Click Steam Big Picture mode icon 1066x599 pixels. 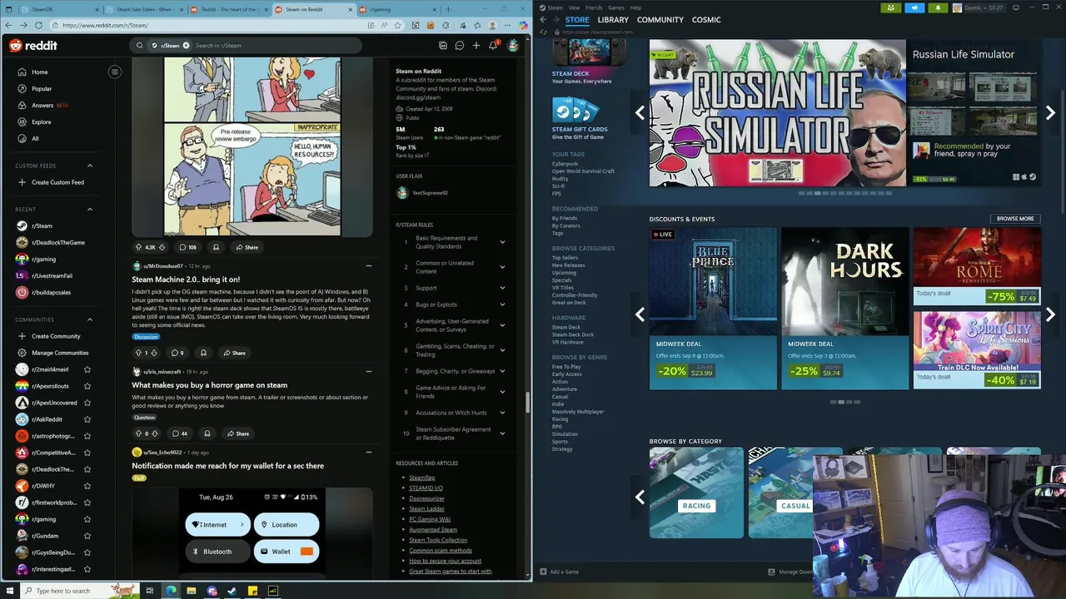click(x=1016, y=7)
